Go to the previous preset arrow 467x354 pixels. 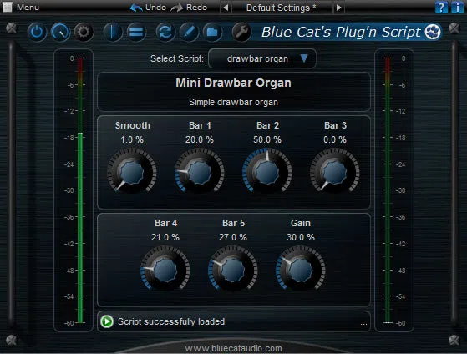coord(226,8)
